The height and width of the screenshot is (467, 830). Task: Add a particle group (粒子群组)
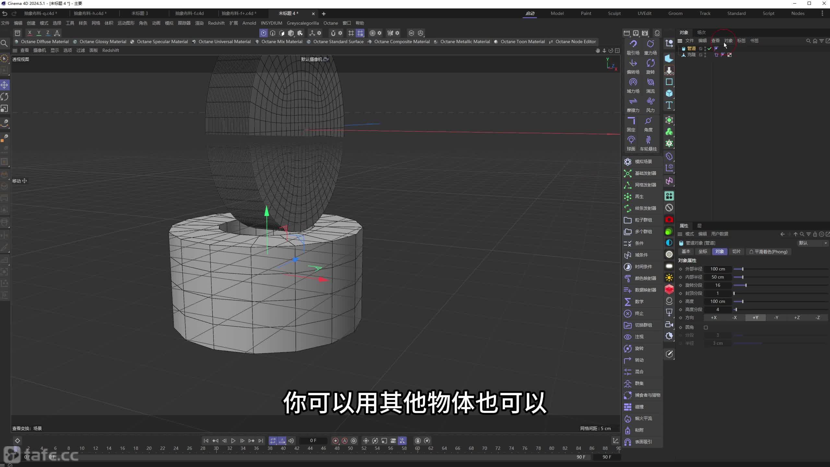click(642, 220)
